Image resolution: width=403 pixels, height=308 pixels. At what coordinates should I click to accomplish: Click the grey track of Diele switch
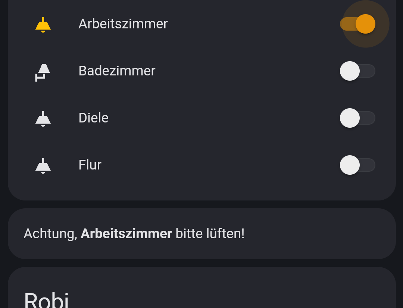pyautogui.click(x=369, y=118)
